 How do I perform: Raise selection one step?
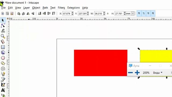click(49, 13)
